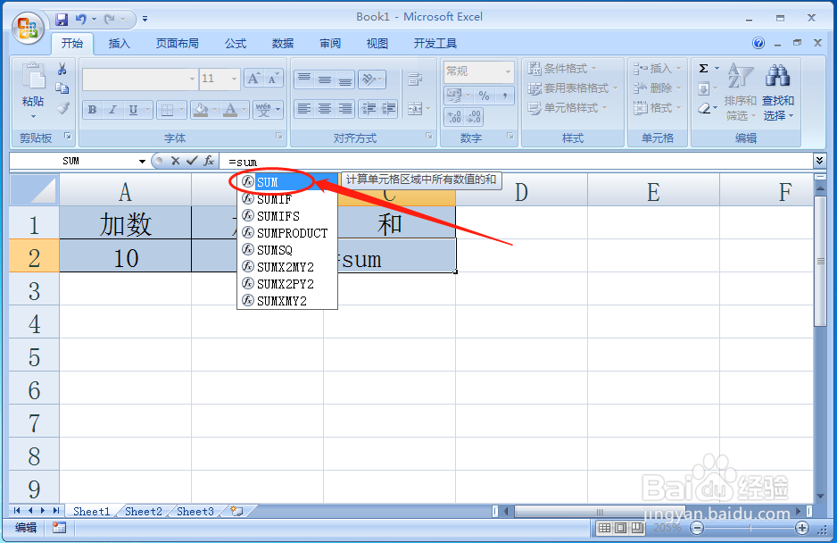Click the Office button logo
Screen dimensions: 837x543
[x=28, y=28]
